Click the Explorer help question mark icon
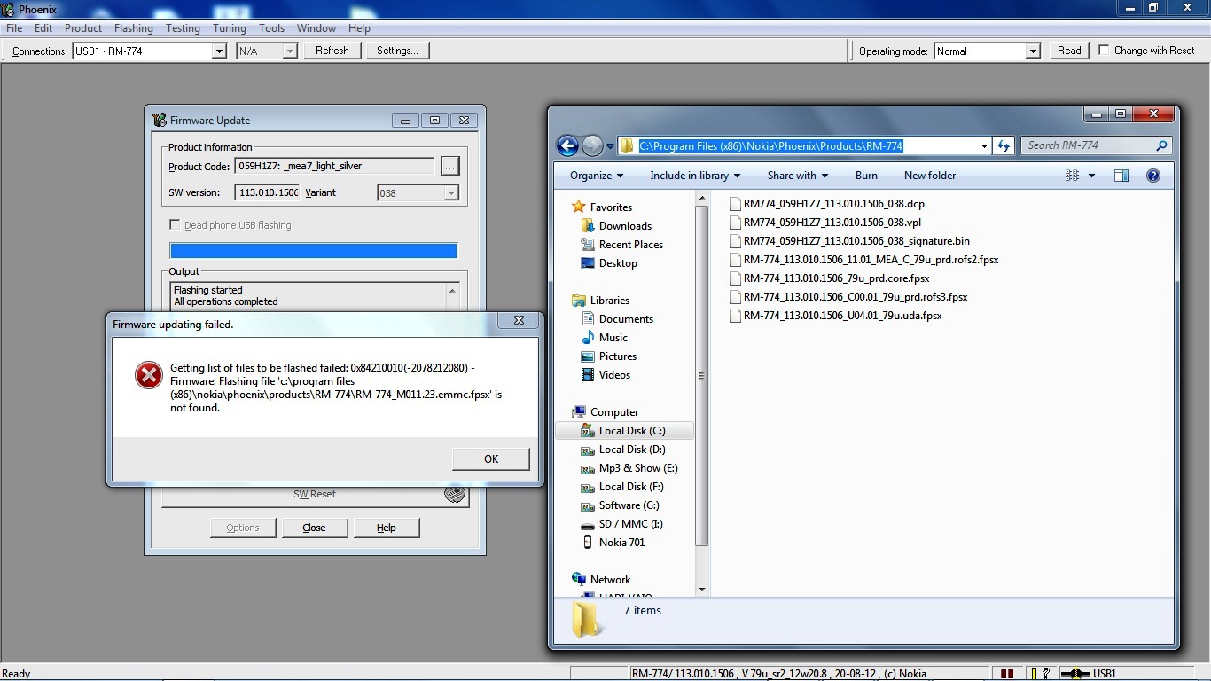This screenshot has height=681, width=1211. [x=1153, y=176]
